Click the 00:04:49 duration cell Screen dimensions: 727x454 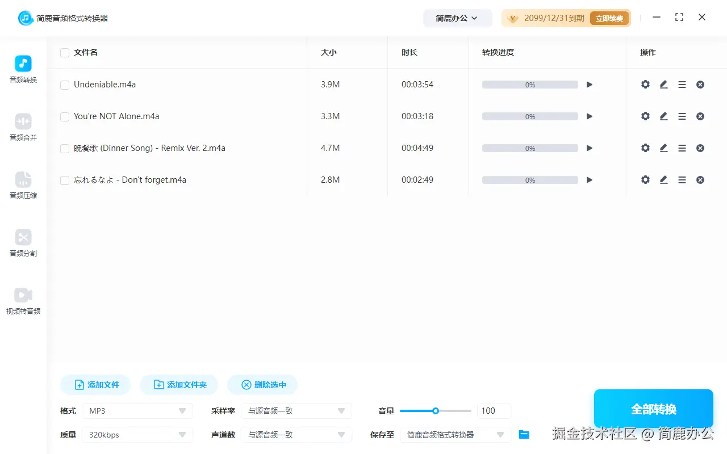coord(417,148)
